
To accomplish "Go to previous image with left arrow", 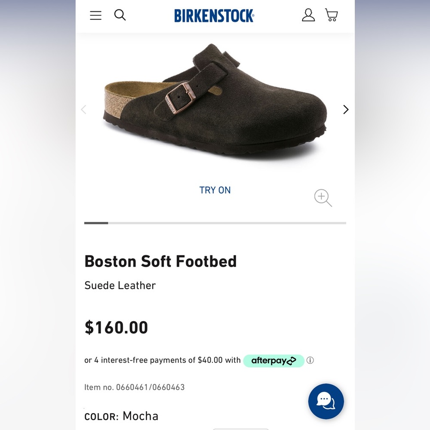I will point(84,109).
